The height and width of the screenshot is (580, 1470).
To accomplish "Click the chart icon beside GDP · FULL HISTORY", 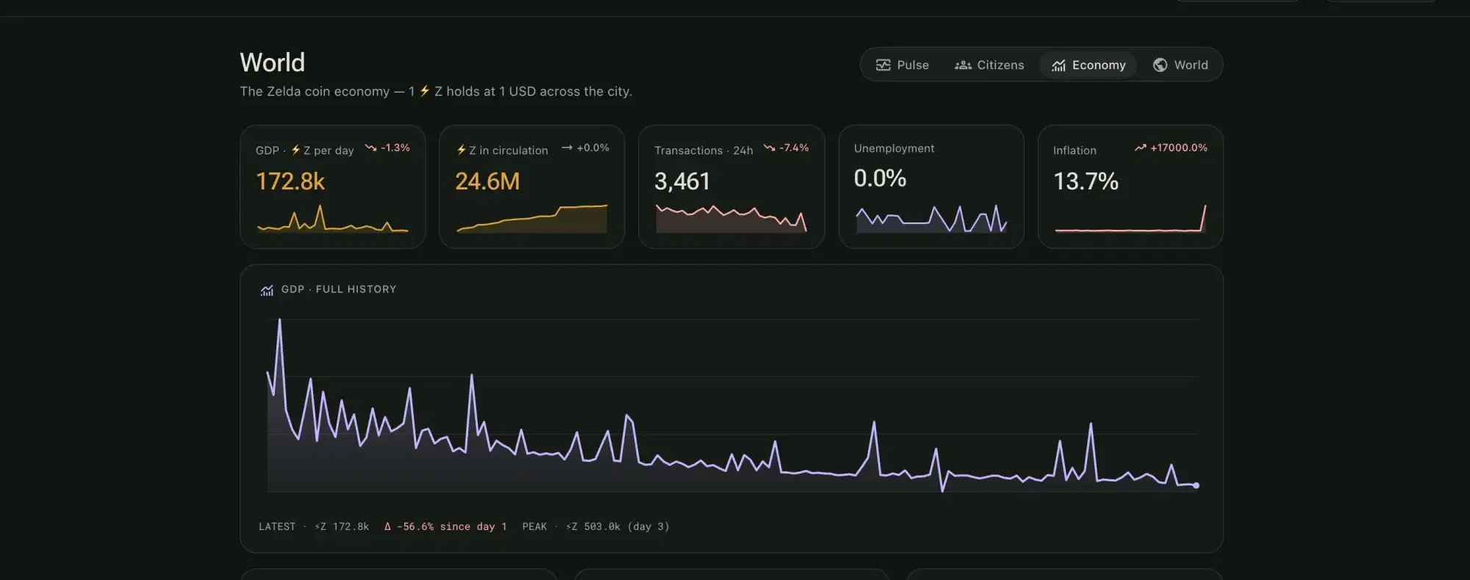I will coord(267,290).
